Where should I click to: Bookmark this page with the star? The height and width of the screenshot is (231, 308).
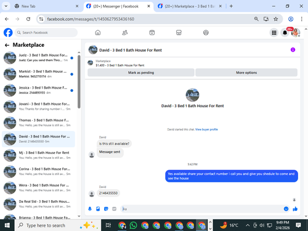coord(276,19)
